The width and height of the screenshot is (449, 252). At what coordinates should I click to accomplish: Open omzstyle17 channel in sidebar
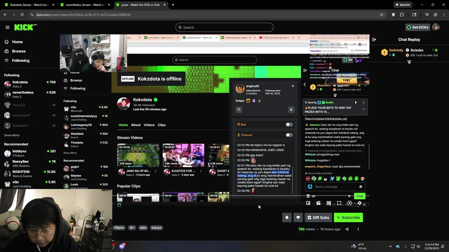pos(30,115)
